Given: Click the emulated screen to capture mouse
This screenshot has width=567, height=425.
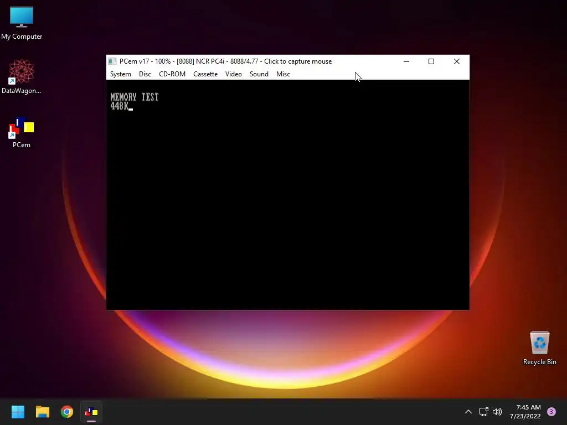Looking at the screenshot, I should [x=288, y=194].
